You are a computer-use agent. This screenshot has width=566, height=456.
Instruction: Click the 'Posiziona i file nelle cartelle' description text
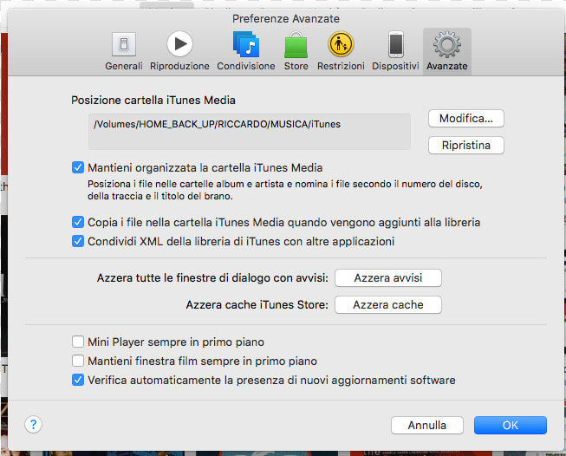tap(285, 190)
